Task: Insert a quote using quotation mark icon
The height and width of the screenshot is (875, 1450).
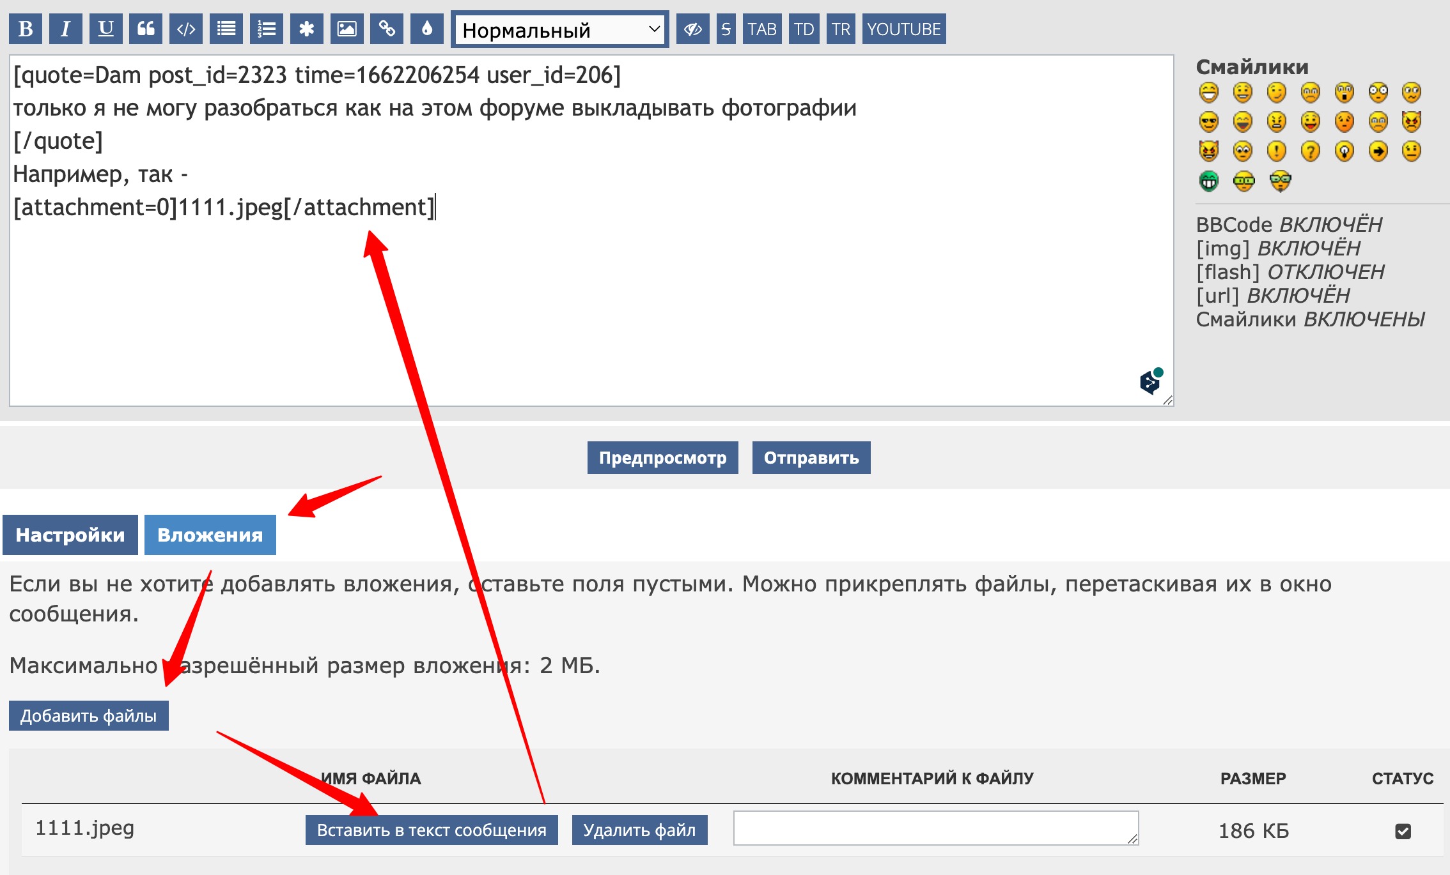Action: click(x=146, y=29)
